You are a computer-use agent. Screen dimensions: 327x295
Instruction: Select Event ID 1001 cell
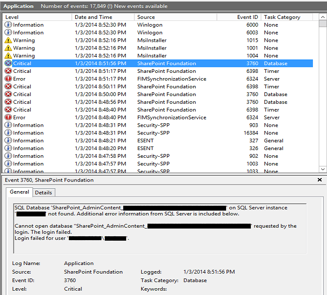pyautogui.click(x=252, y=48)
